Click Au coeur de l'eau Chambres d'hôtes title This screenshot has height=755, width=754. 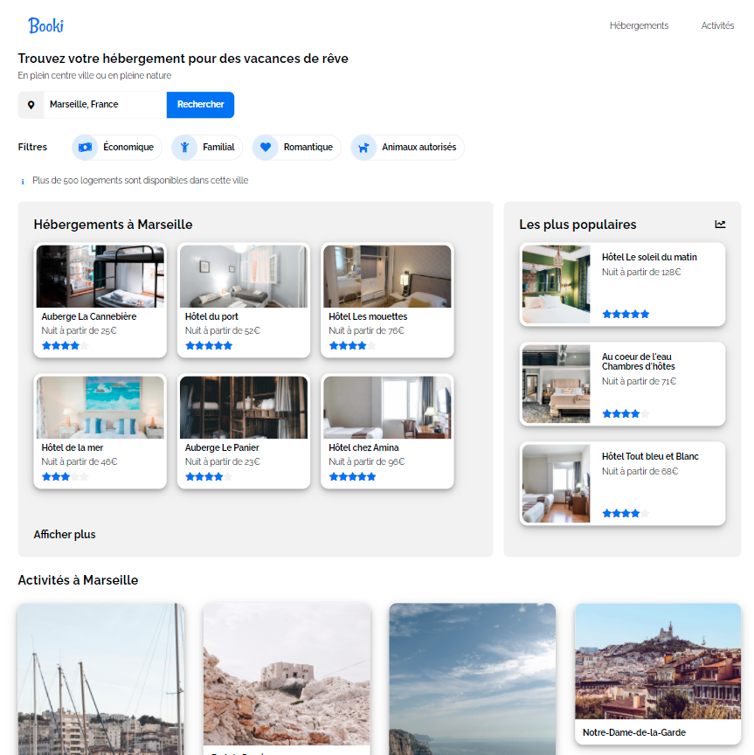[x=639, y=362]
